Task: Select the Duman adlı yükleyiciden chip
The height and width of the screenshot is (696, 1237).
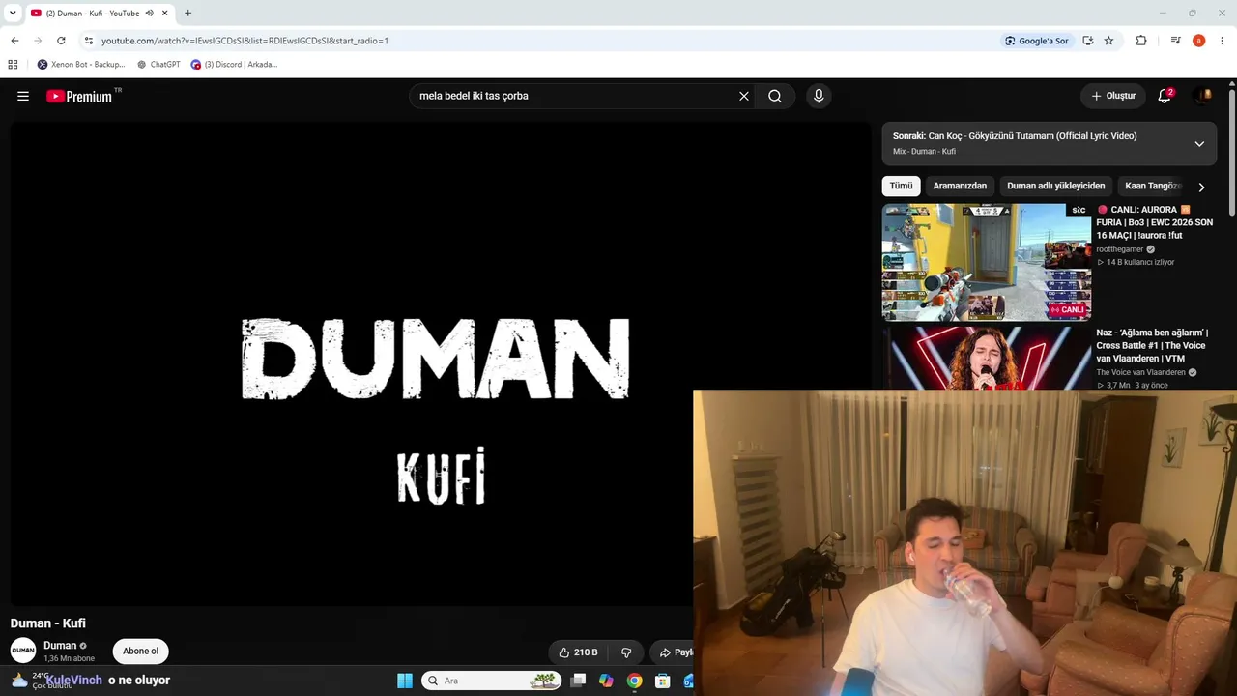Action: [1055, 186]
